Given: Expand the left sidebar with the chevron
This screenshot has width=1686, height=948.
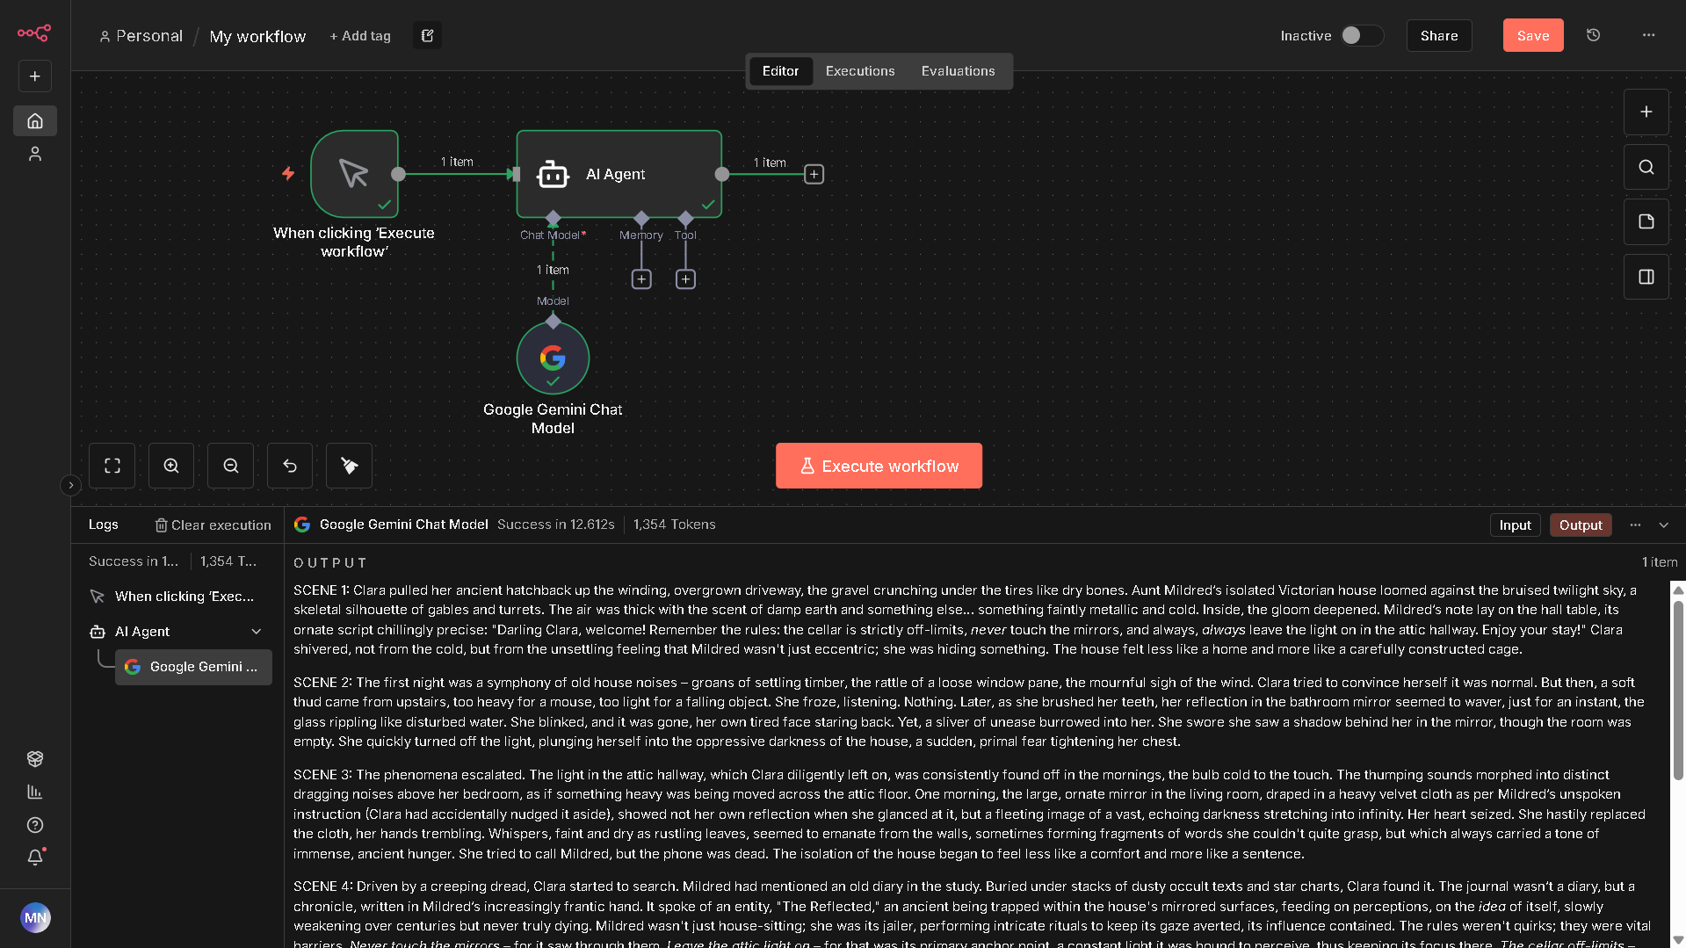Looking at the screenshot, I should pyautogui.click(x=71, y=485).
